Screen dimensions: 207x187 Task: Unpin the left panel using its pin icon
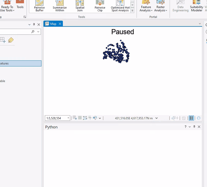[x=34, y=24]
